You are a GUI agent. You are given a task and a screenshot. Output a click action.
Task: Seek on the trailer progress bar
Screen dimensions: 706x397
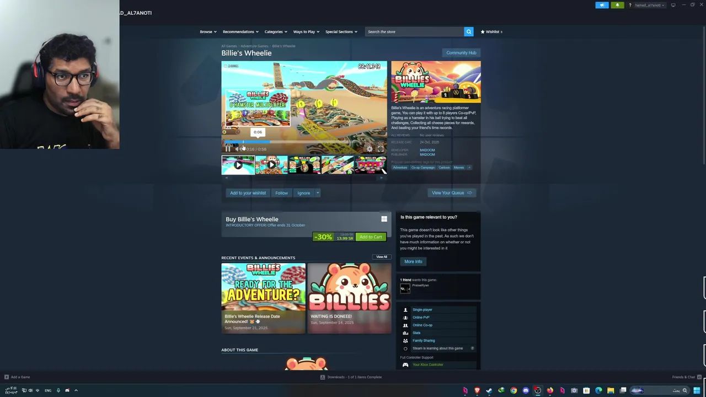304,142
